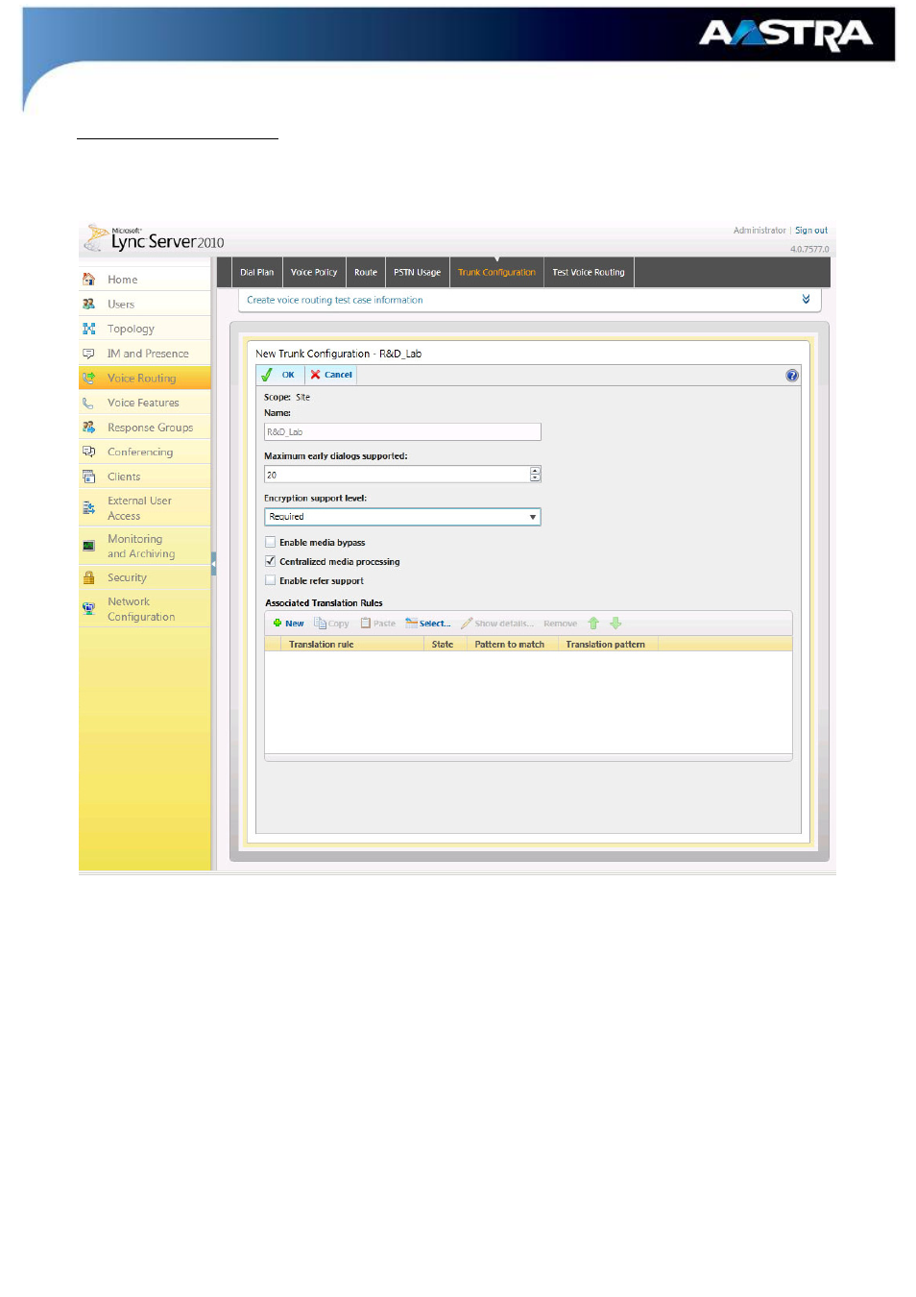The width and height of the screenshot is (916, 1297).
Task: Click the Clients sidebar icon
Action: [x=88, y=477]
